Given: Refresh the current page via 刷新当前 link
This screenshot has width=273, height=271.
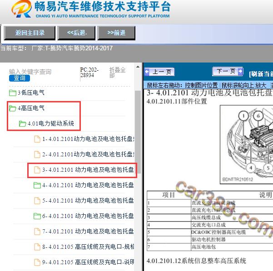Looking at the screenshot, I should pos(261,74).
